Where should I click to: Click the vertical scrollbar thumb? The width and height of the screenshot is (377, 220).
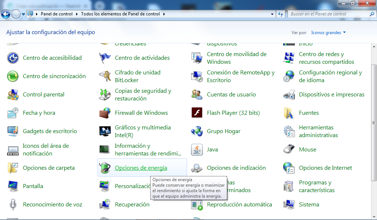point(374,122)
